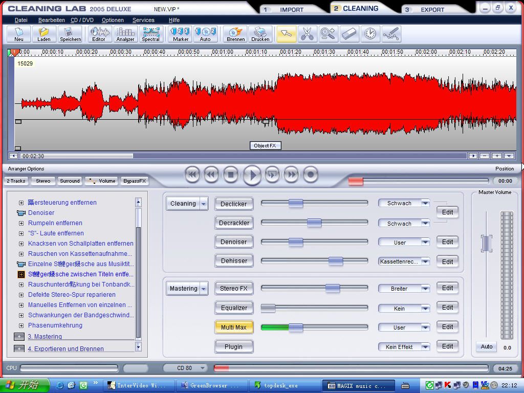The image size is (524, 393).
Task: Toggle the Plugin effect button
Action: [233, 346]
